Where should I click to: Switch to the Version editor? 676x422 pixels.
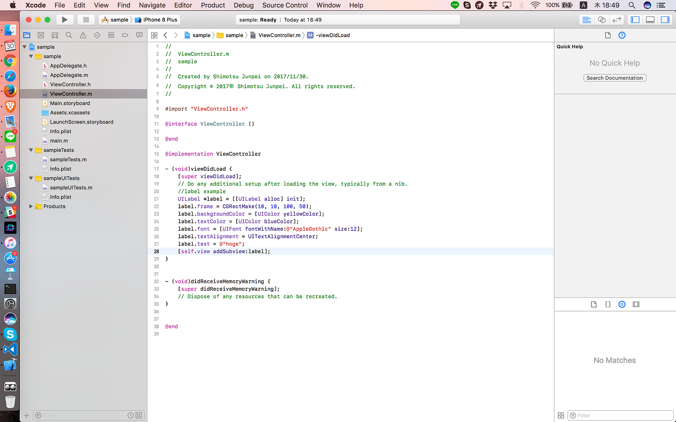click(x=617, y=20)
